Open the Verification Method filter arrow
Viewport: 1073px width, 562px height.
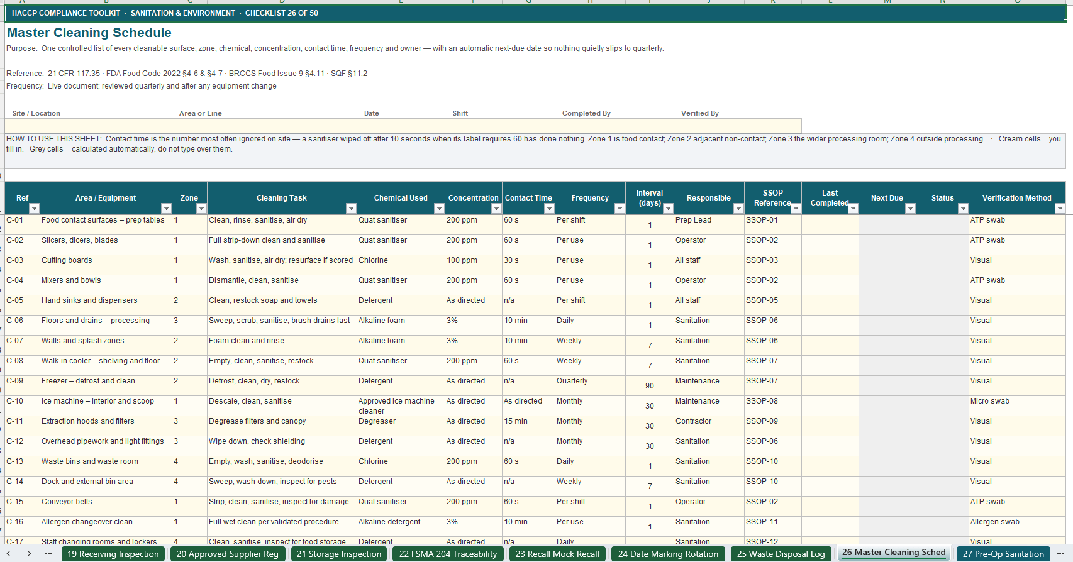point(1060,209)
